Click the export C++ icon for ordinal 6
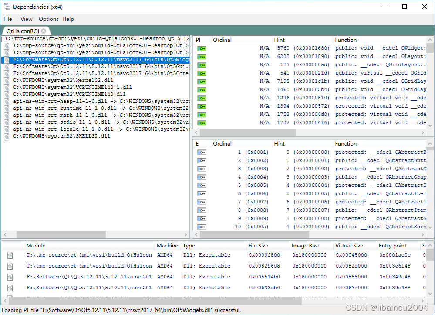This screenshot has height=315, width=435. click(202, 194)
